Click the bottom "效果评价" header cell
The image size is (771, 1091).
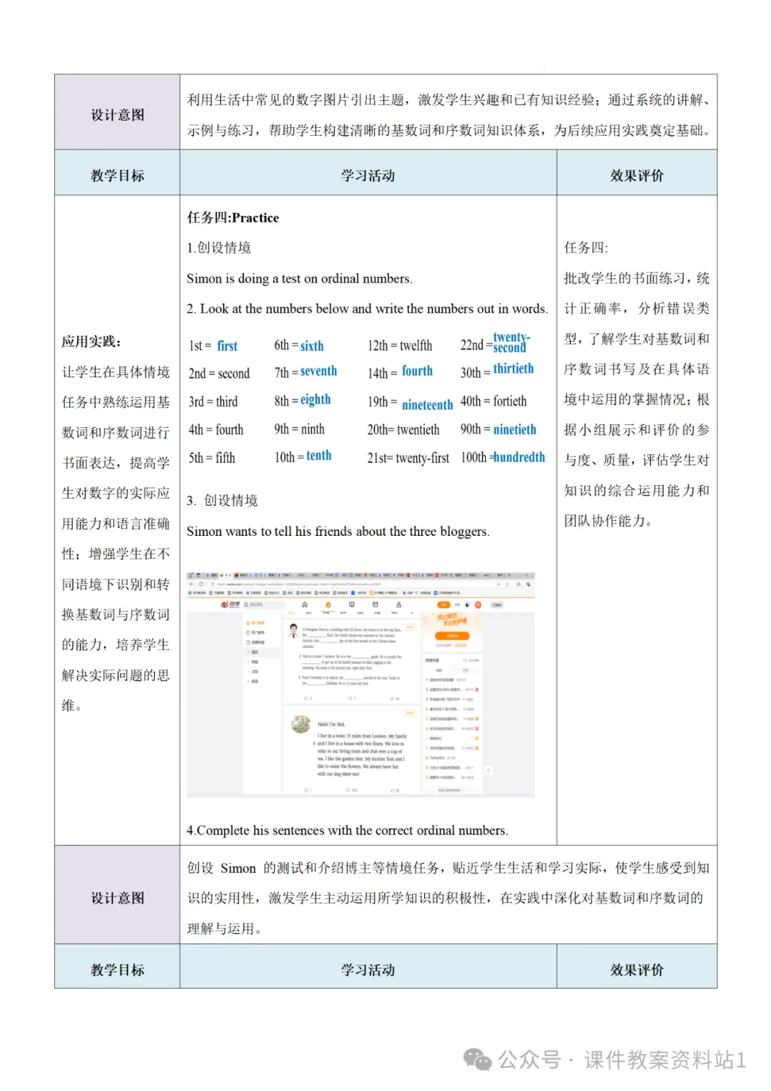[x=637, y=967]
